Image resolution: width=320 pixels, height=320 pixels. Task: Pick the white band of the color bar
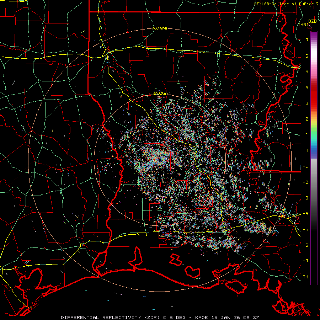pyautogui.click(x=314, y=54)
